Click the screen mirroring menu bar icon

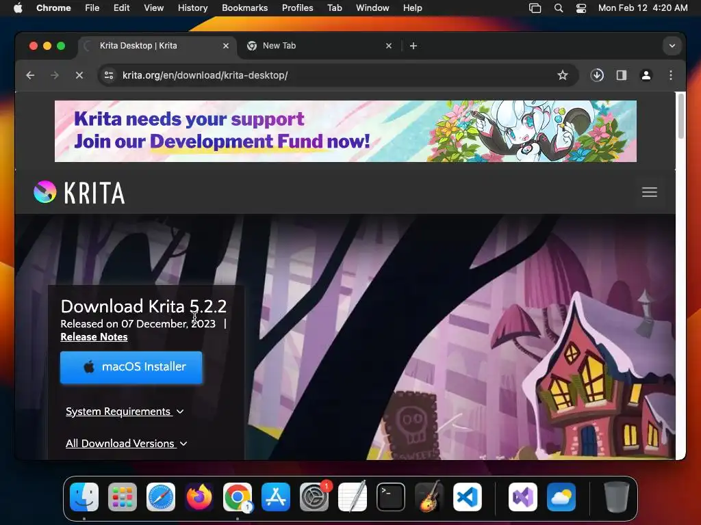click(x=535, y=8)
